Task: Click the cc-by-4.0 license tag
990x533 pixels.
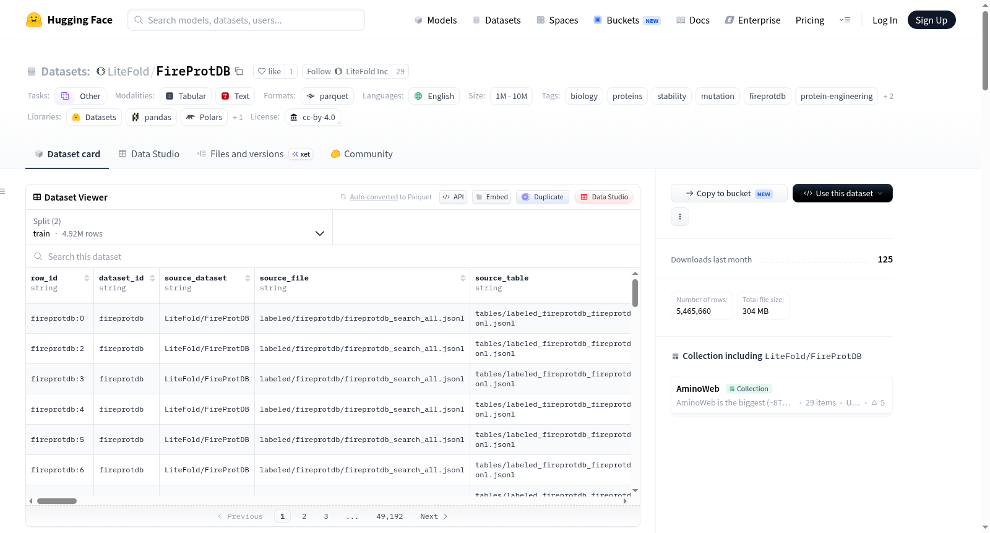Action: (313, 117)
